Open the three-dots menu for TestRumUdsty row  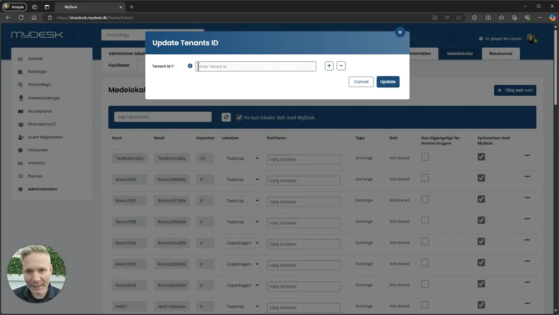[527, 156]
